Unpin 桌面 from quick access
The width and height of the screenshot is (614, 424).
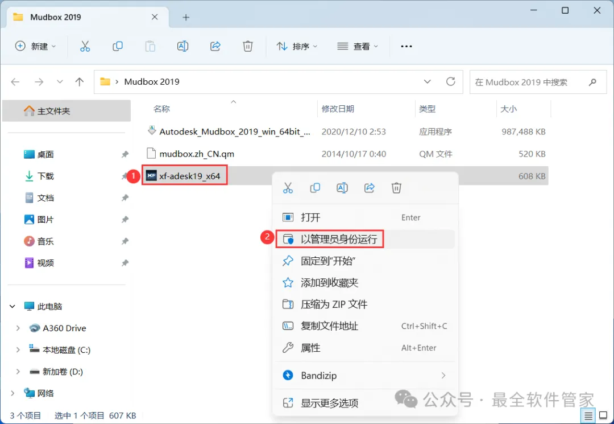click(125, 154)
